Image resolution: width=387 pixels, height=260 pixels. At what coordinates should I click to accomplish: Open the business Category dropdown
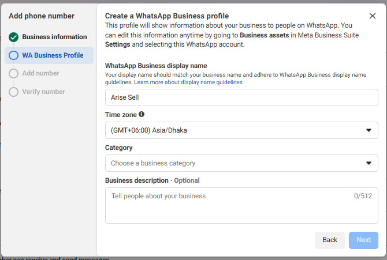coord(241,163)
